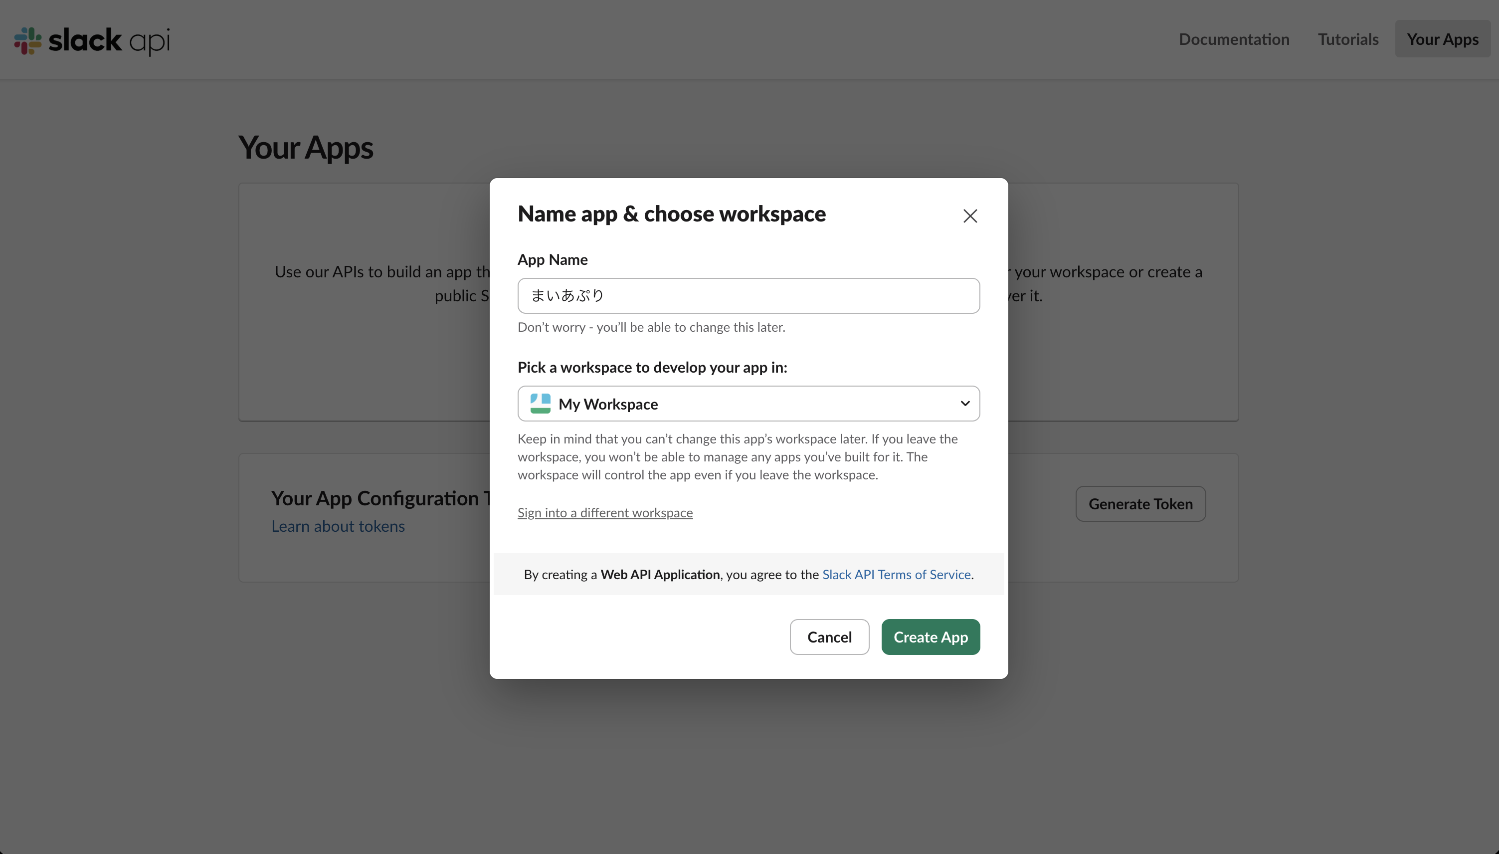This screenshot has height=854, width=1499.
Task: Focus the App Name input field
Action: 748,295
